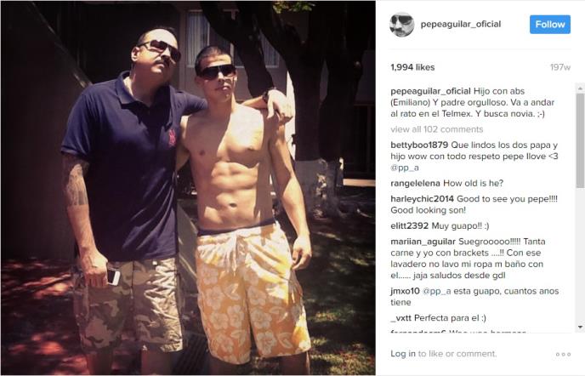Viewport: 585px width, 376px height.
Task: View the 1,994 likes list
Action: pyautogui.click(x=412, y=67)
